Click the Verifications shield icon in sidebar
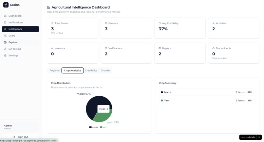 [5, 22]
